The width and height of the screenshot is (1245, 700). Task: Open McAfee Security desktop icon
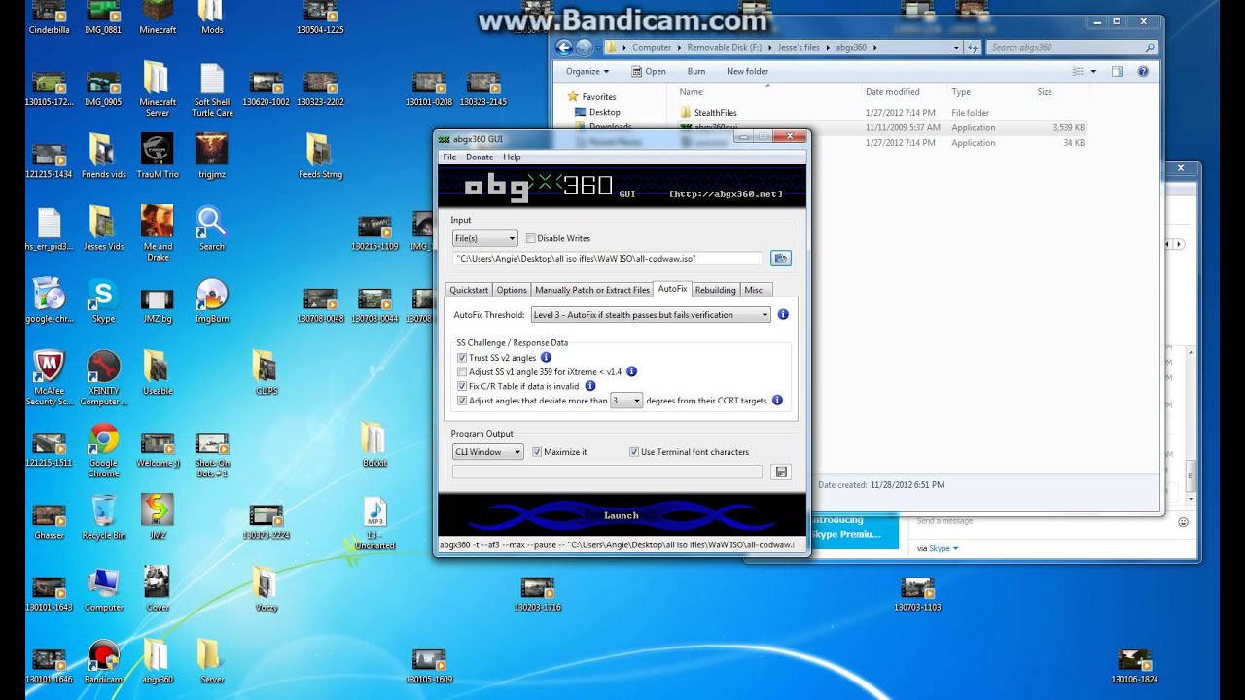tap(49, 377)
